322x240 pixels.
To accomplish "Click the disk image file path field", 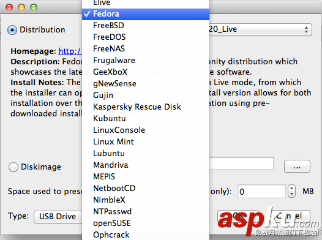I will tap(241, 163).
